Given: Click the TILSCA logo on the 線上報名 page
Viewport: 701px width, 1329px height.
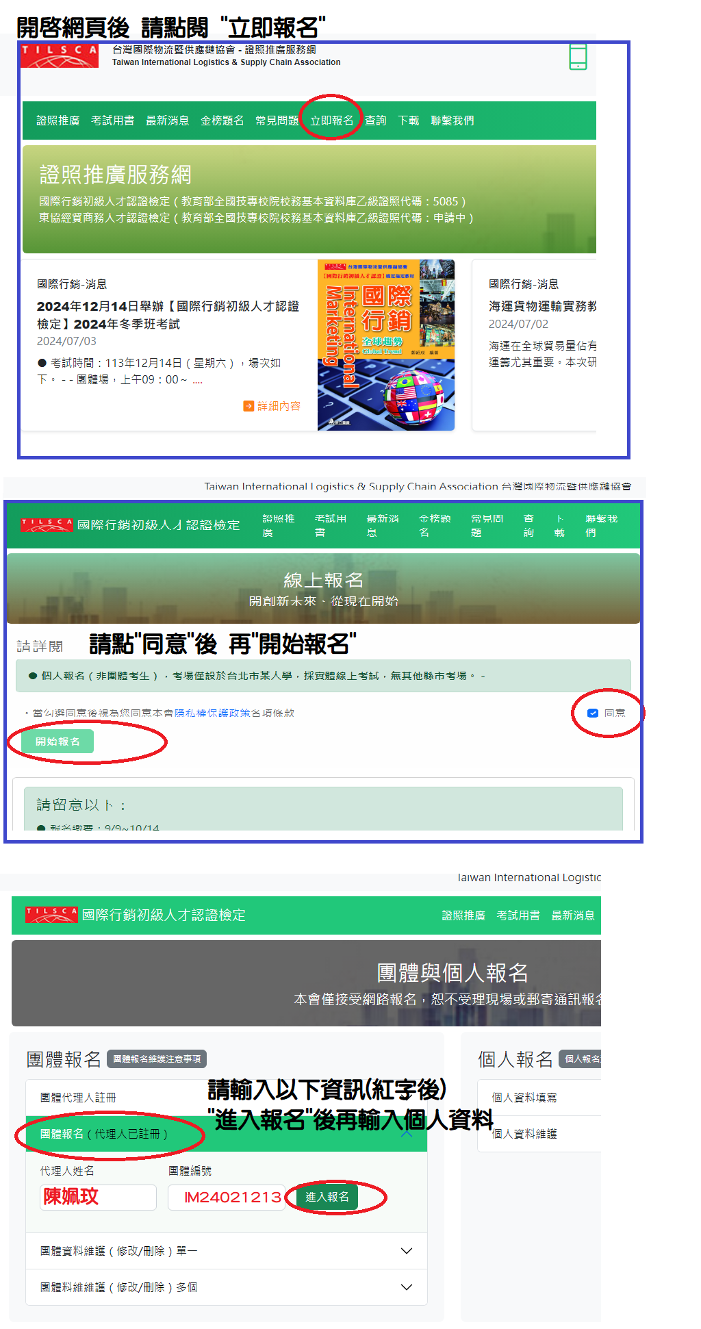Looking at the screenshot, I should (x=47, y=525).
